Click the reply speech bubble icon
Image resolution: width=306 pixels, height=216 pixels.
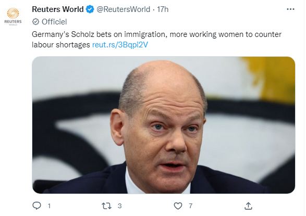[x=36, y=206]
